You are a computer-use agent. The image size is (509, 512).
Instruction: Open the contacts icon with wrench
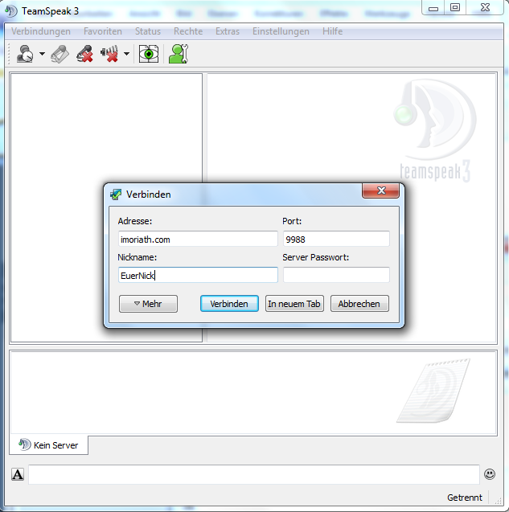(178, 55)
